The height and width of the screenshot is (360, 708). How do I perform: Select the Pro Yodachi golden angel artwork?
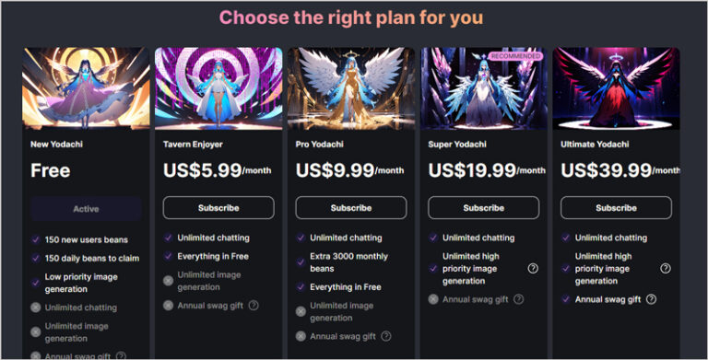(351, 88)
